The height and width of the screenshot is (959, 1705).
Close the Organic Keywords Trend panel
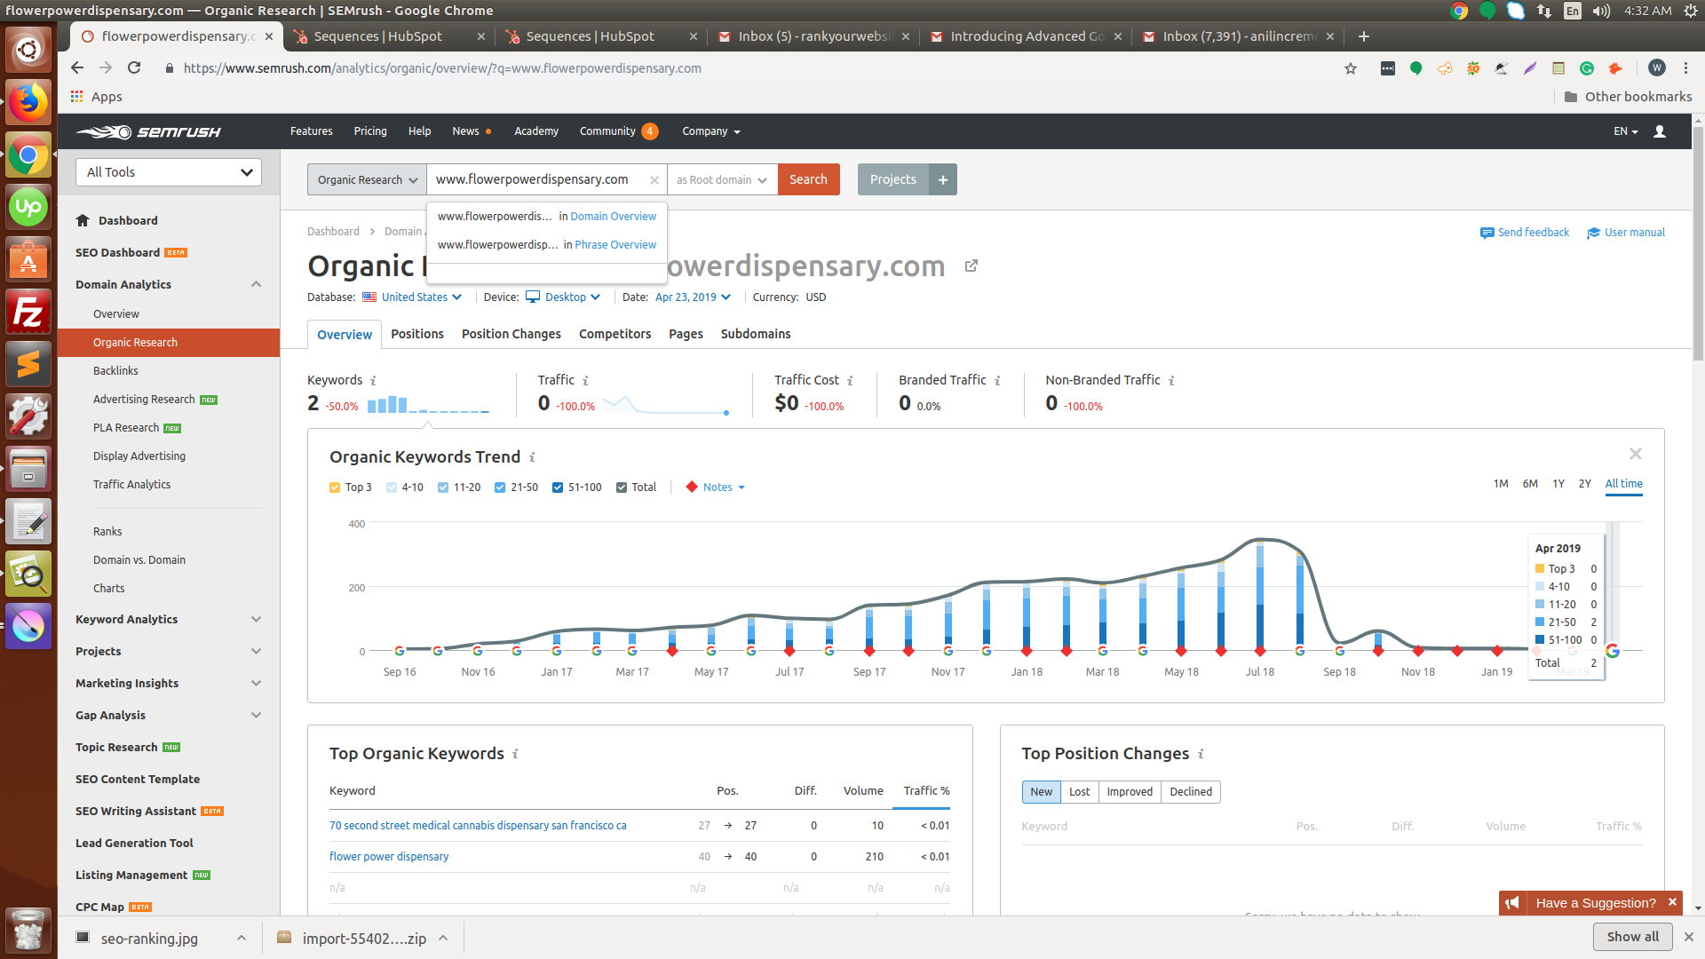[1636, 454]
